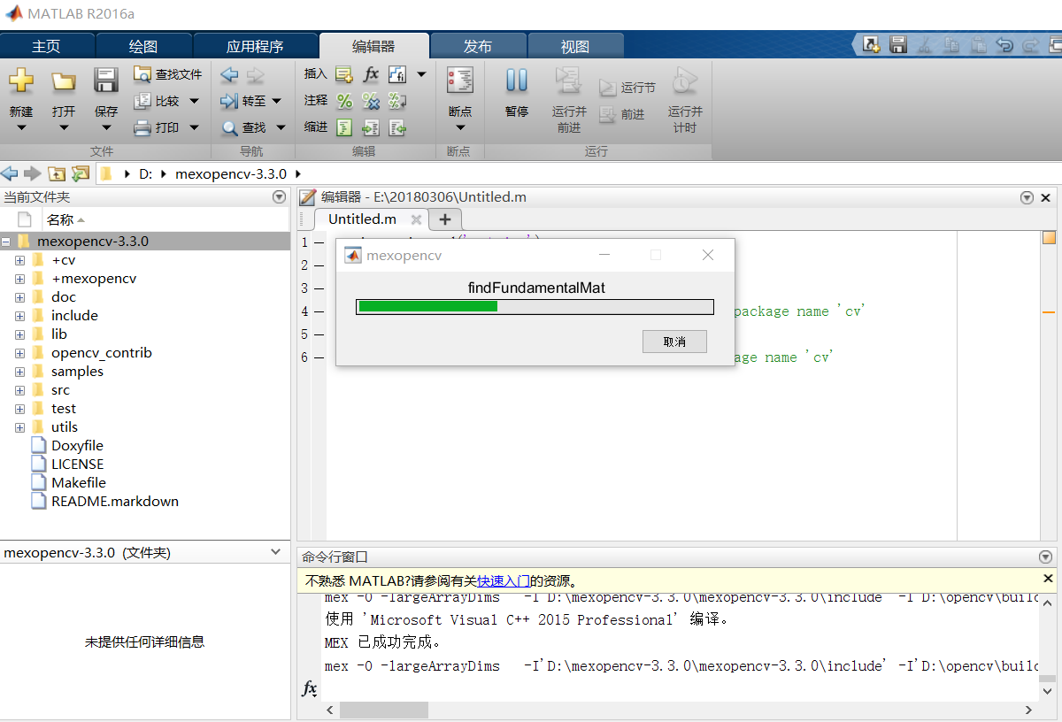Viewport: 1062px width, 722px height.
Task: Dismiss the 不熟悉 MATLAB banner with X
Action: click(1048, 579)
